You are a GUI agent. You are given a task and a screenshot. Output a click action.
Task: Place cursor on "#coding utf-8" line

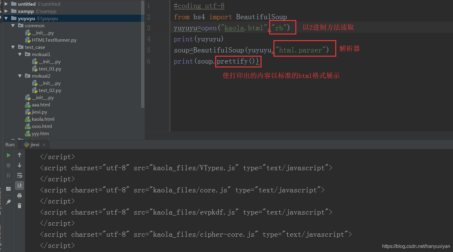tap(199, 6)
